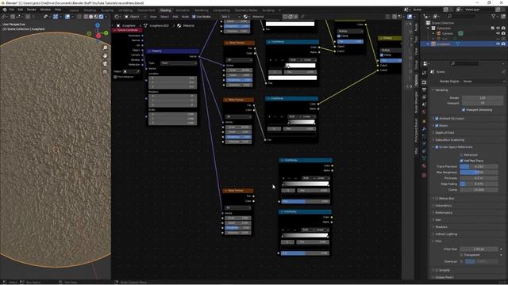The height and width of the screenshot is (285, 508).
Task: Toggle Use Nodes checkbox
Action: [x=194, y=17]
